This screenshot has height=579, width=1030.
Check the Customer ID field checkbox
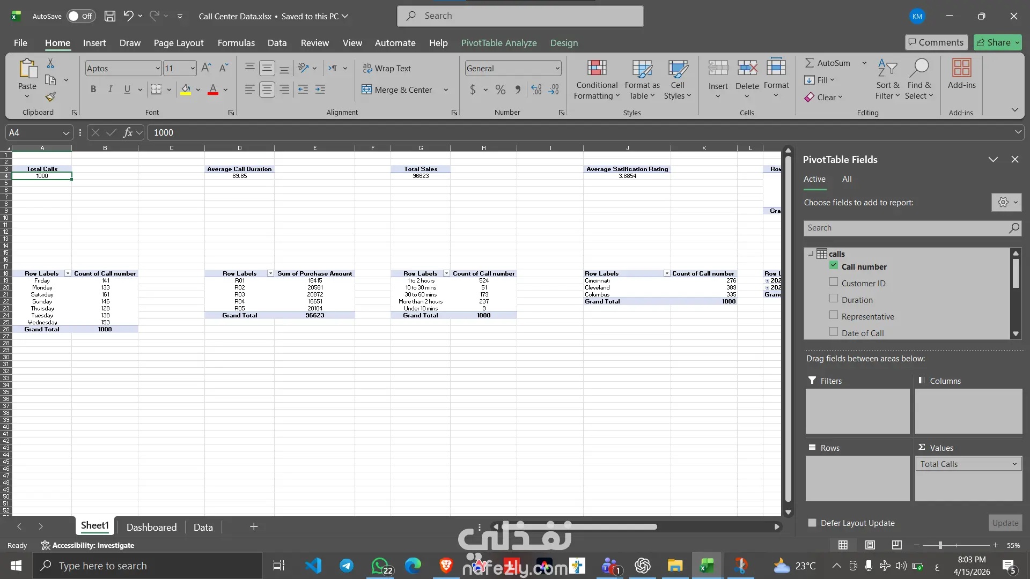[x=834, y=282]
